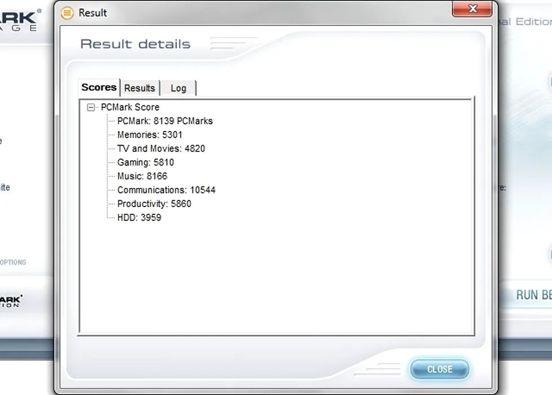The height and width of the screenshot is (395, 552).
Task: Switch to the Scores tab
Action: 99,87
